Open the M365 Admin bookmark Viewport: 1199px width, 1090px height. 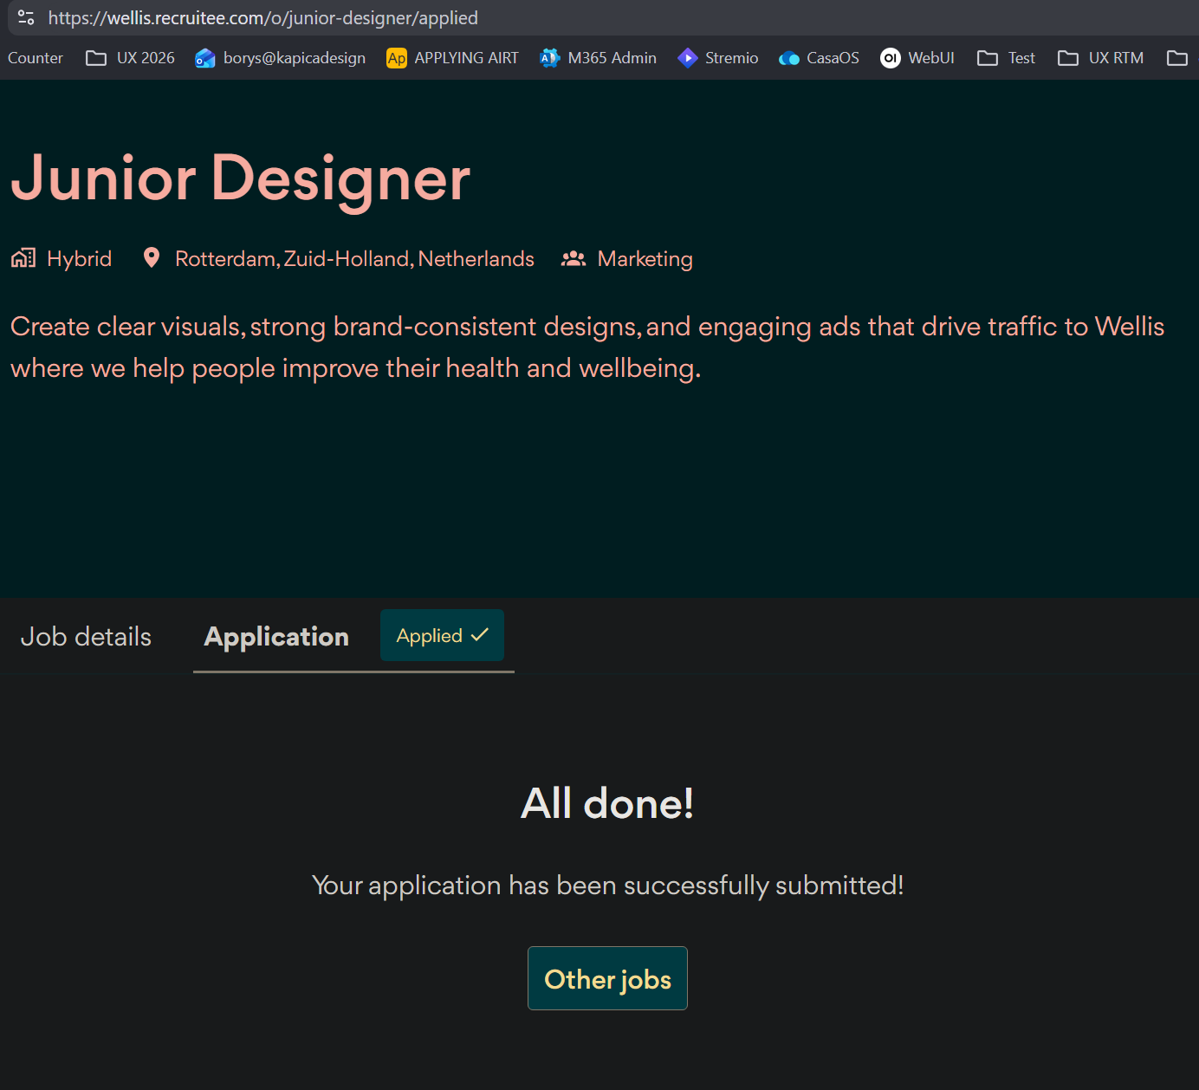pos(598,58)
